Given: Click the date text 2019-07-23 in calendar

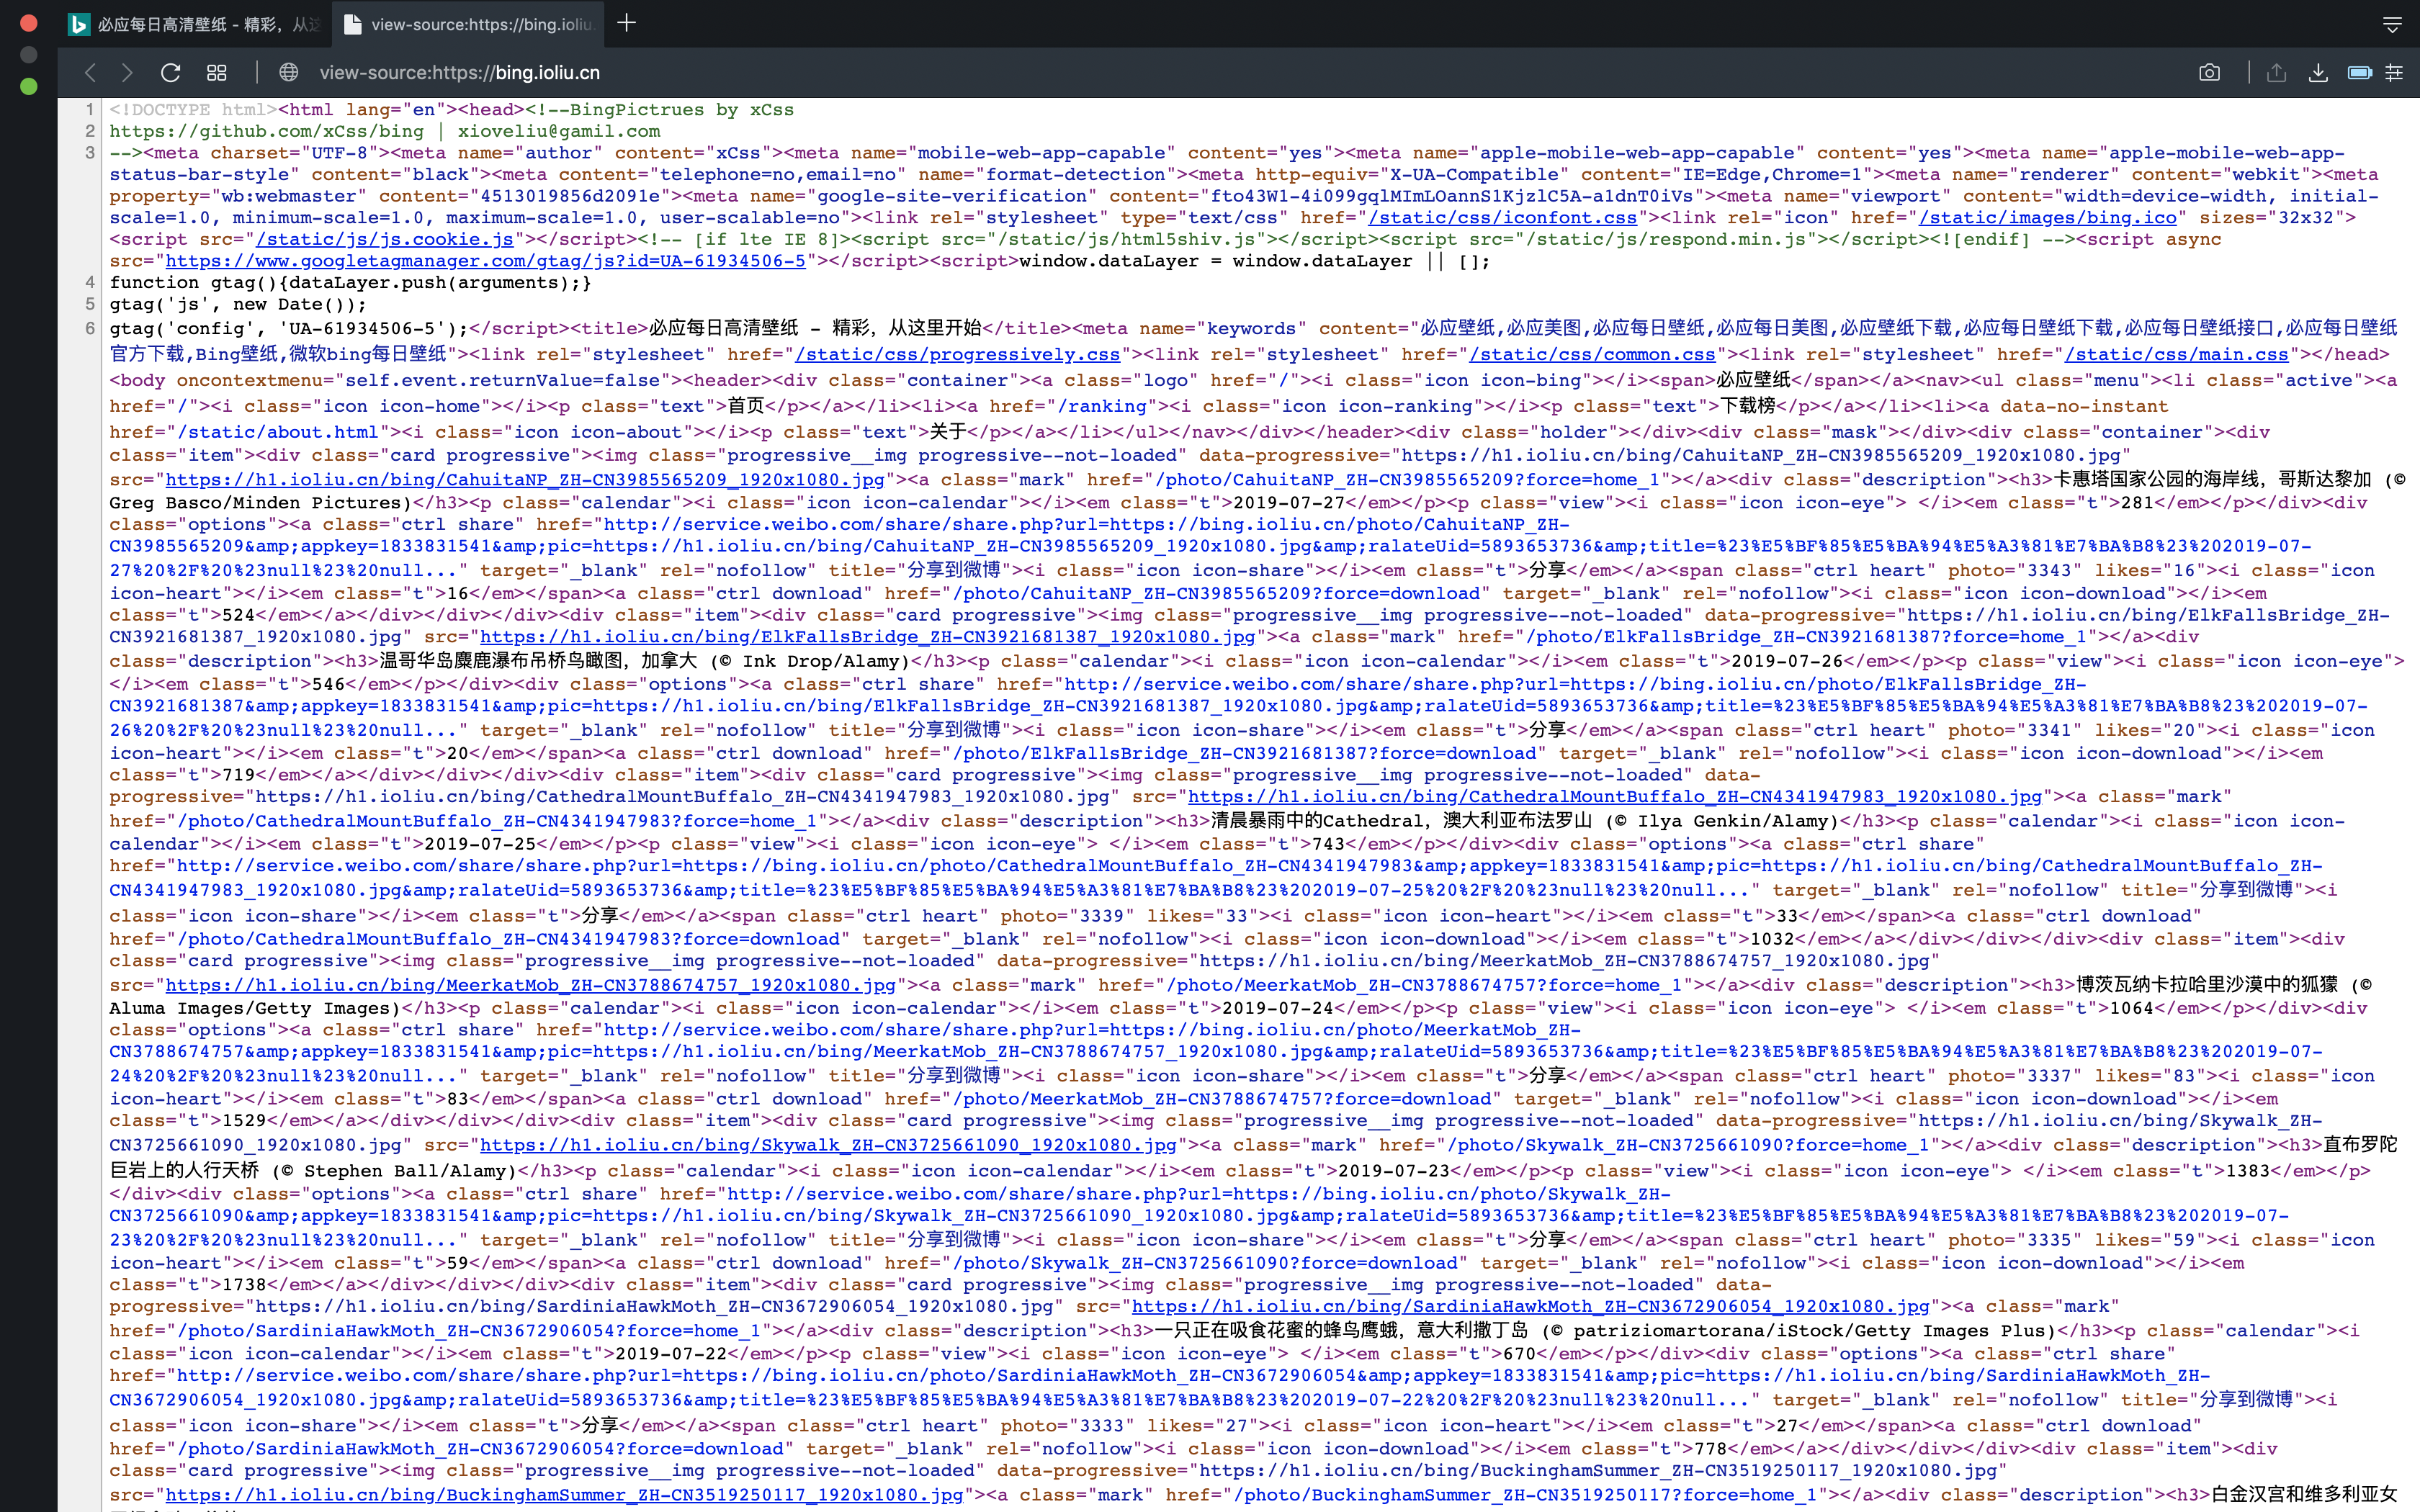Looking at the screenshot, I should (x=1394, y=1171).
